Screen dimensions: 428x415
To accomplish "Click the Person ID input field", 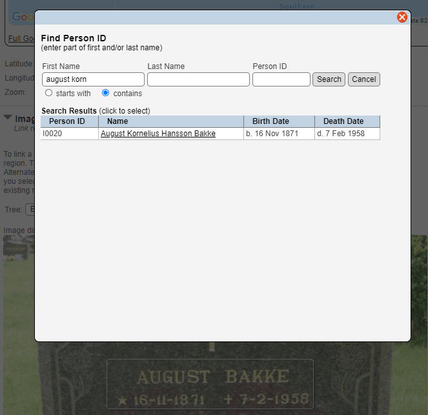I will pyautogui.click(x=281, y=79).
